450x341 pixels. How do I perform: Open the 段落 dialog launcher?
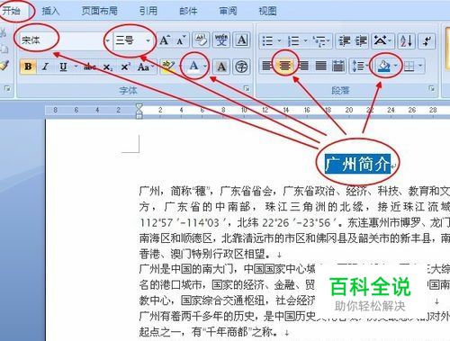(432, 88)
